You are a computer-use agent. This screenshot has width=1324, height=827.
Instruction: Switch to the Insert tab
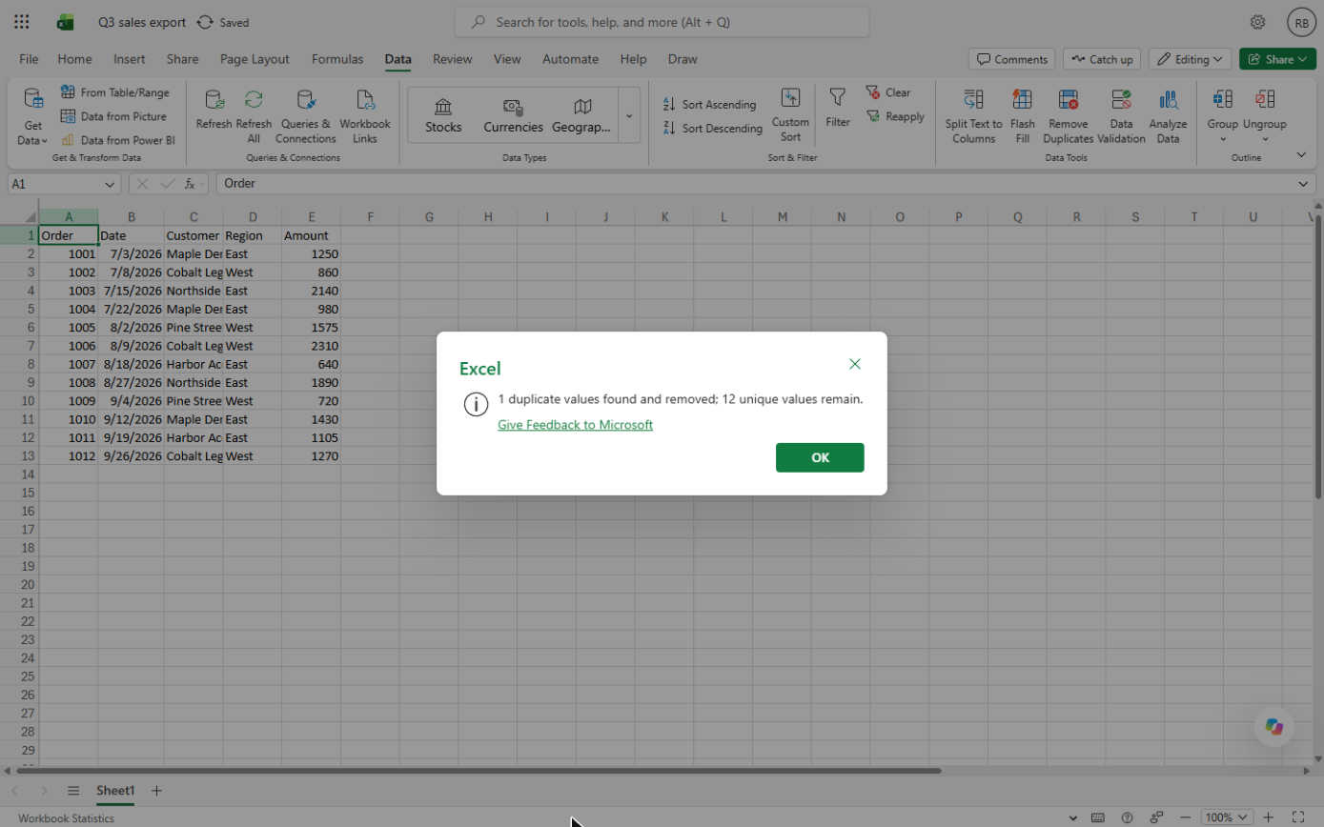point(129,59)
